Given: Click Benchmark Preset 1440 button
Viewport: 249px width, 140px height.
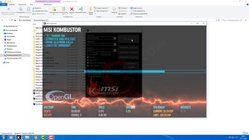Looking at the screenshot, I should point(128,52).
